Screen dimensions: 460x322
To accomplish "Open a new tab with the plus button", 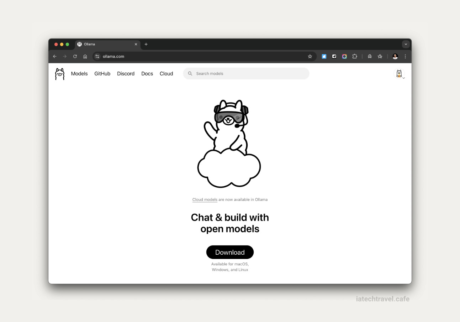I will point(146,44).
